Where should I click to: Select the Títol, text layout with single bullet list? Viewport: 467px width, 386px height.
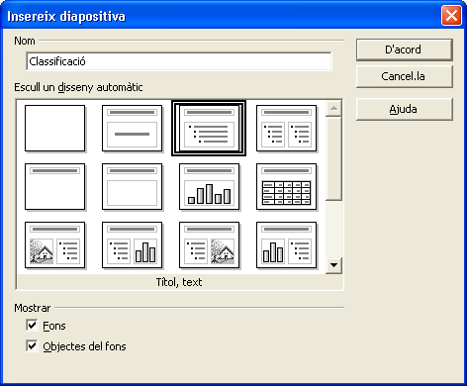point(209,129)
